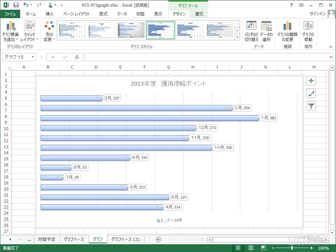Viewport: 336px width, 252px height.
Task: Click the chart styles paintbrush button
Action: tap(311, 94)
